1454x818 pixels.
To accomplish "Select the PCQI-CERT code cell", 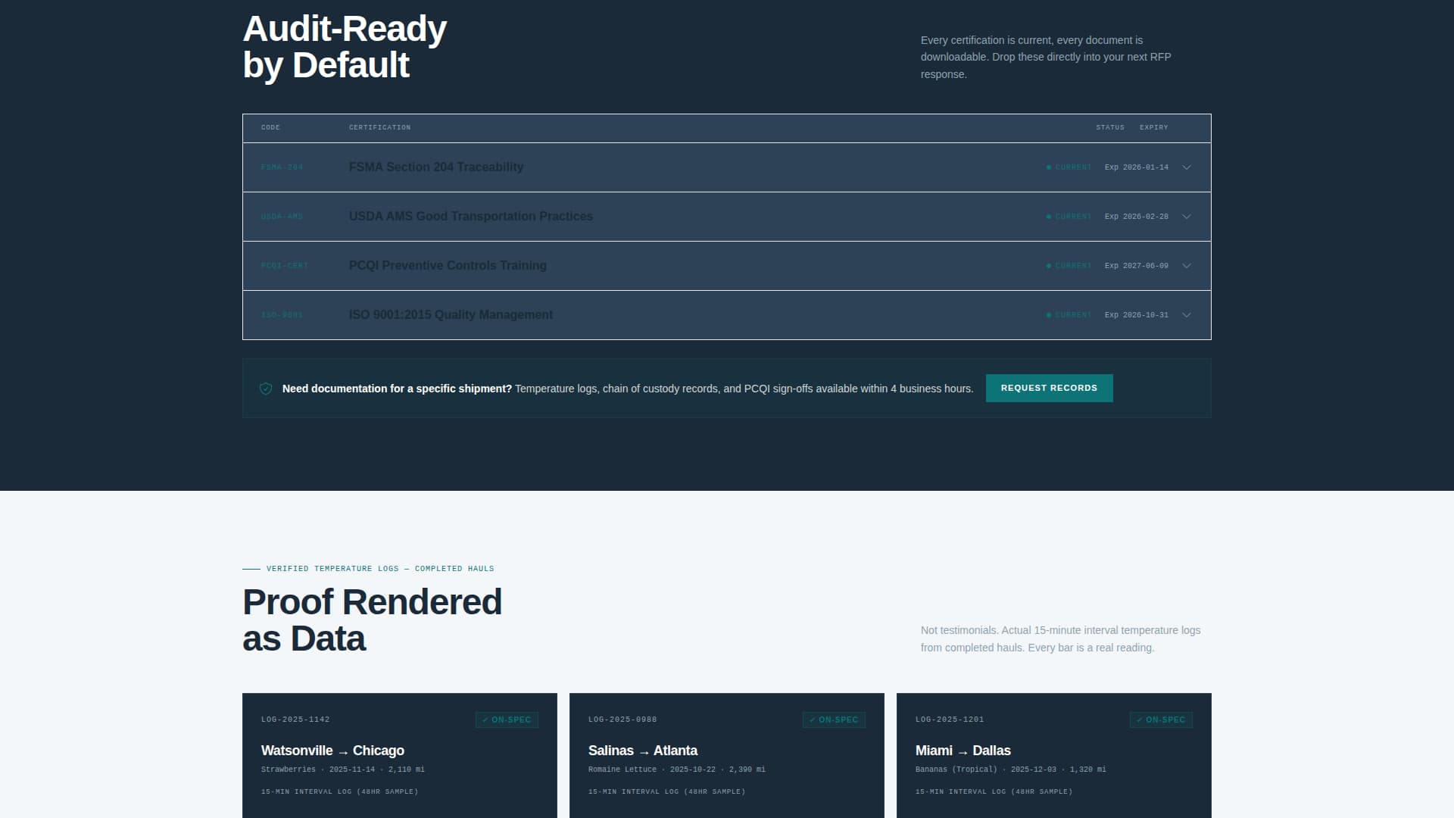I will tap(285, 266).
